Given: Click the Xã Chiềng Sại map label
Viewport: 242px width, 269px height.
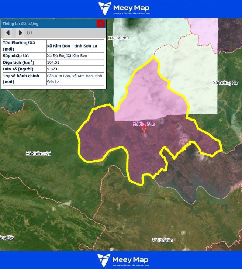Looking at the screenshot, I should (x=38, y=154).
